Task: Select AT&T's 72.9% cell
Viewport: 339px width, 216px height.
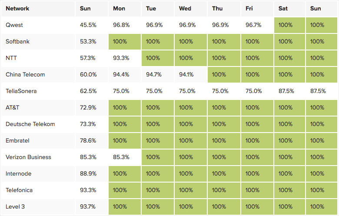Action: tap(88, 108)
